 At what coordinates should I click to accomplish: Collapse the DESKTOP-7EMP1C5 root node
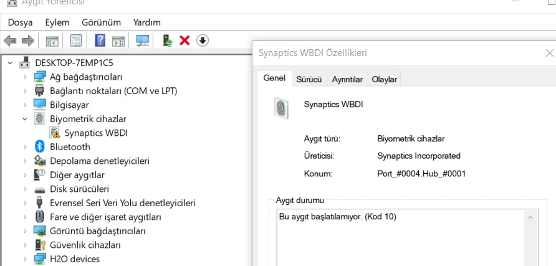(x=10, y=63)
